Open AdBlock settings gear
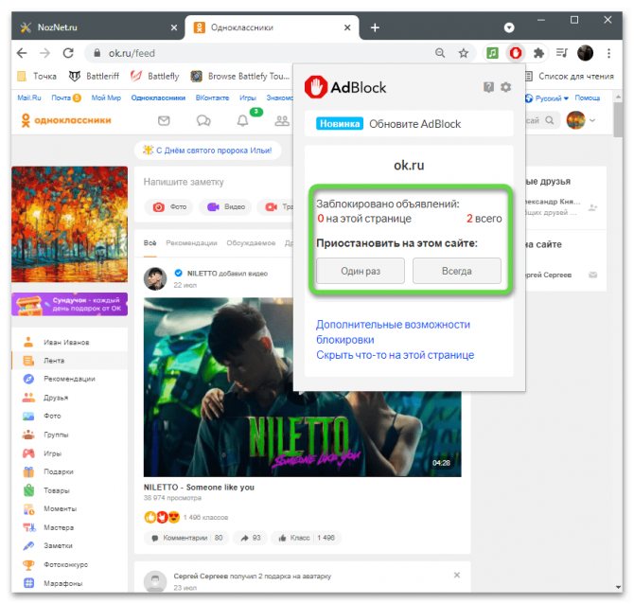 [505, 87]
